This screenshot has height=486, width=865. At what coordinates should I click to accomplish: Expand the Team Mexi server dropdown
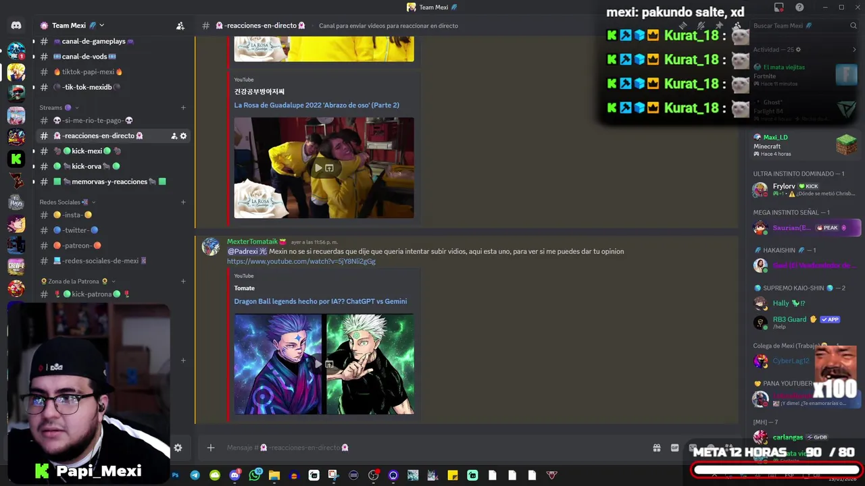click(101, 26)
